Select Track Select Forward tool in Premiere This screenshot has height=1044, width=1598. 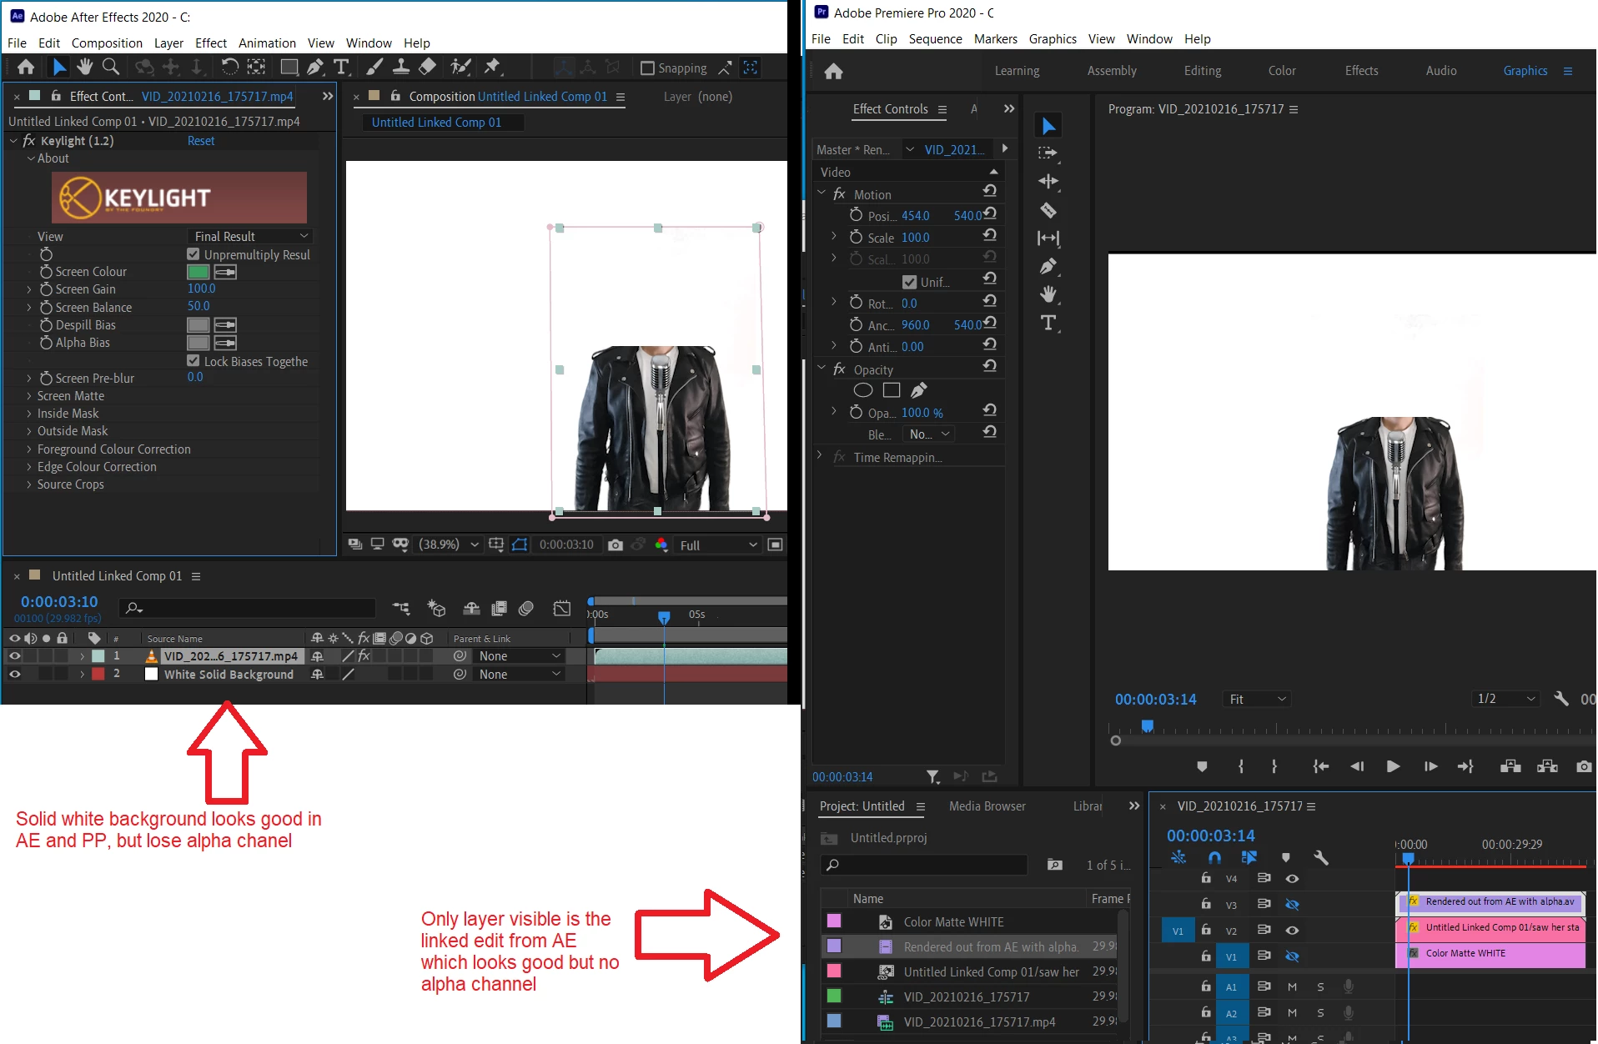[x=1048, y=153]
